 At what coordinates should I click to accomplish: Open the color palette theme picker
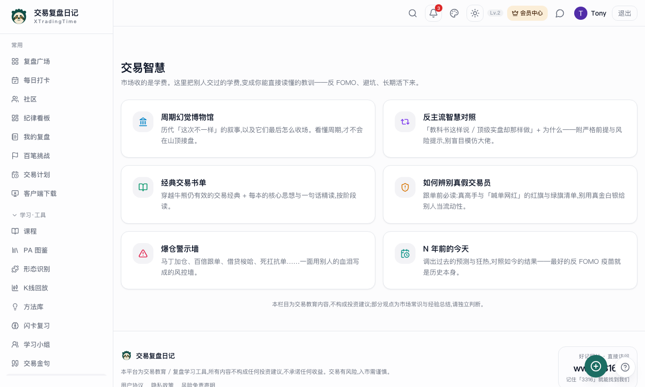[x=454, y=13]
